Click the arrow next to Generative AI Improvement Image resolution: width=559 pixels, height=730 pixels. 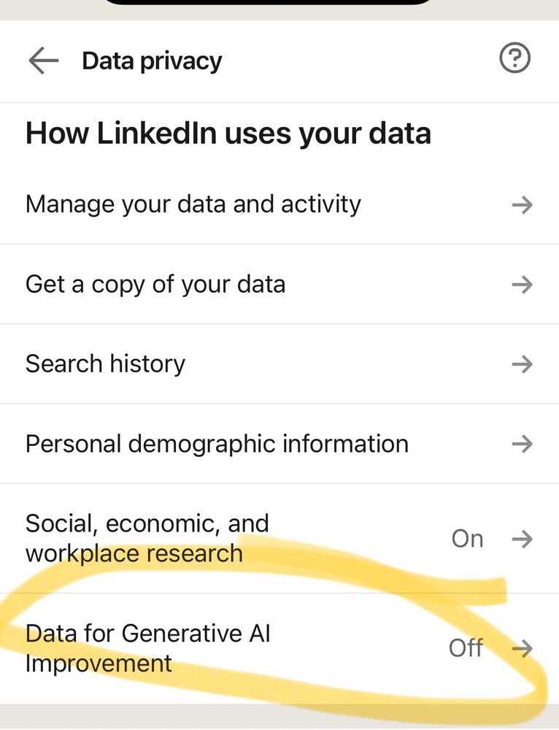(x=523, y=648)
